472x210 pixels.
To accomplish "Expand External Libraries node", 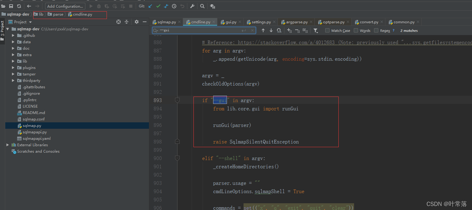I will 8,145.
